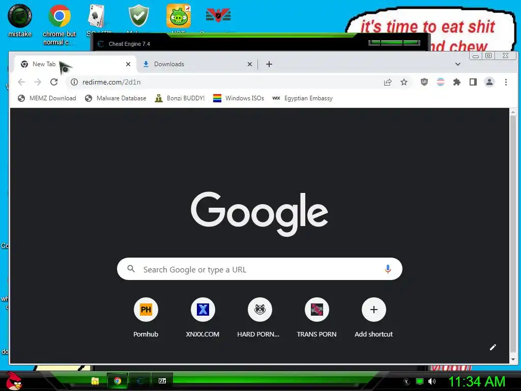This screenshot has height=391, width=521.
Task: Open a new tab with the plus button
Action: tap(269, 64)
